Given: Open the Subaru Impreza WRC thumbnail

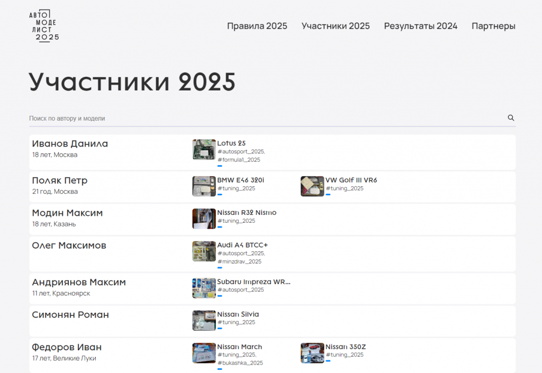Looking at the screenshot, I should click(204, 288).
